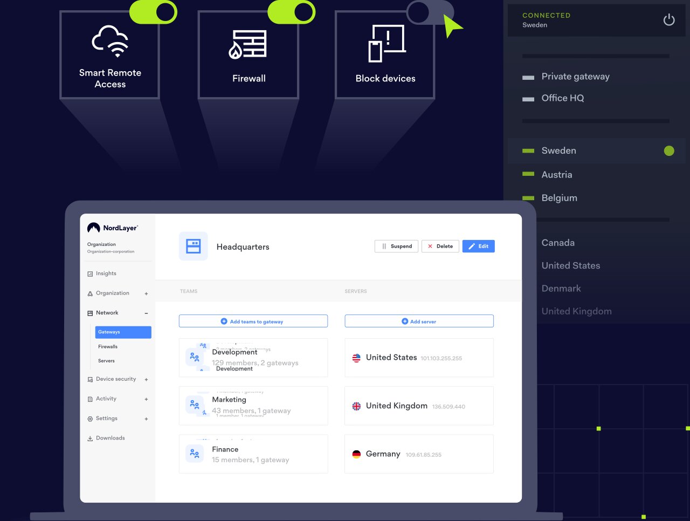Choose Denmark from the country list
Image resolution: width=690 pixels, height=521 pixels.
pos(561,289)
